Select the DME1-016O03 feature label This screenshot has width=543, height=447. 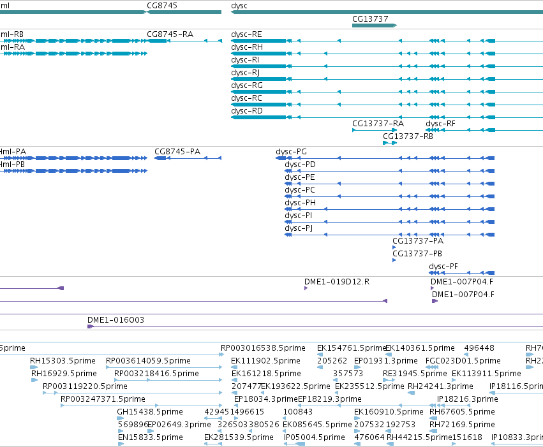coord(115,320)
